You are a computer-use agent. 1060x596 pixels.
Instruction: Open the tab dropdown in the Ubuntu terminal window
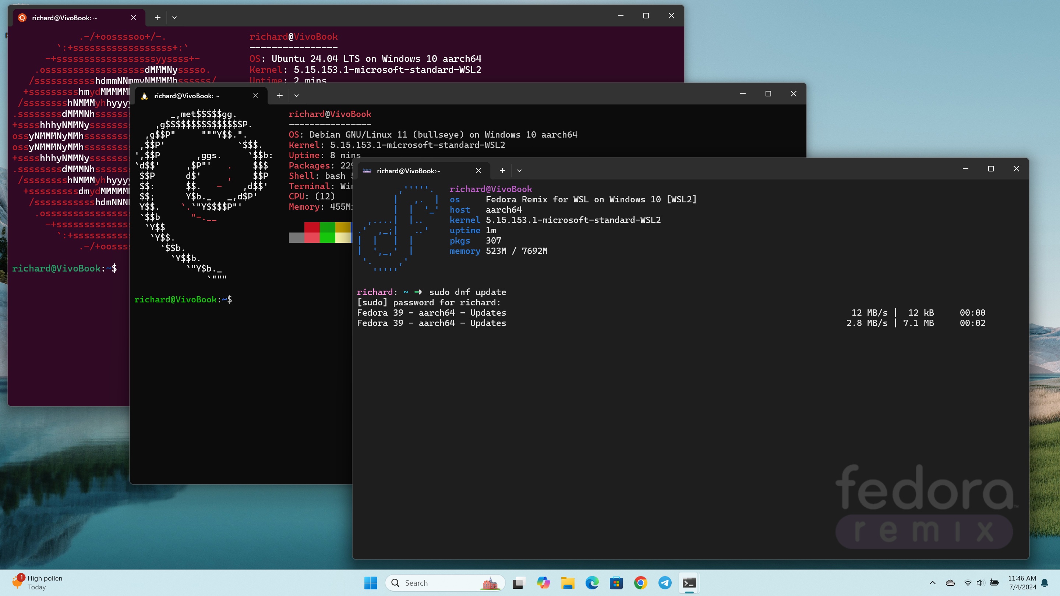tap(174, 17)
